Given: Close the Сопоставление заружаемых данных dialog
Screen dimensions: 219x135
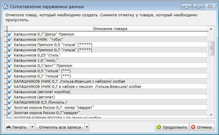Looking at the screenshot, I should click(x=210, y=7).
